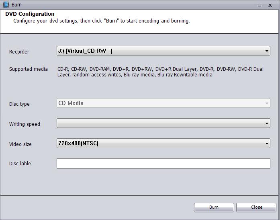Open the empty Writing speed combo box
This screenshot has height=220, width=280.
click(164, 123)
